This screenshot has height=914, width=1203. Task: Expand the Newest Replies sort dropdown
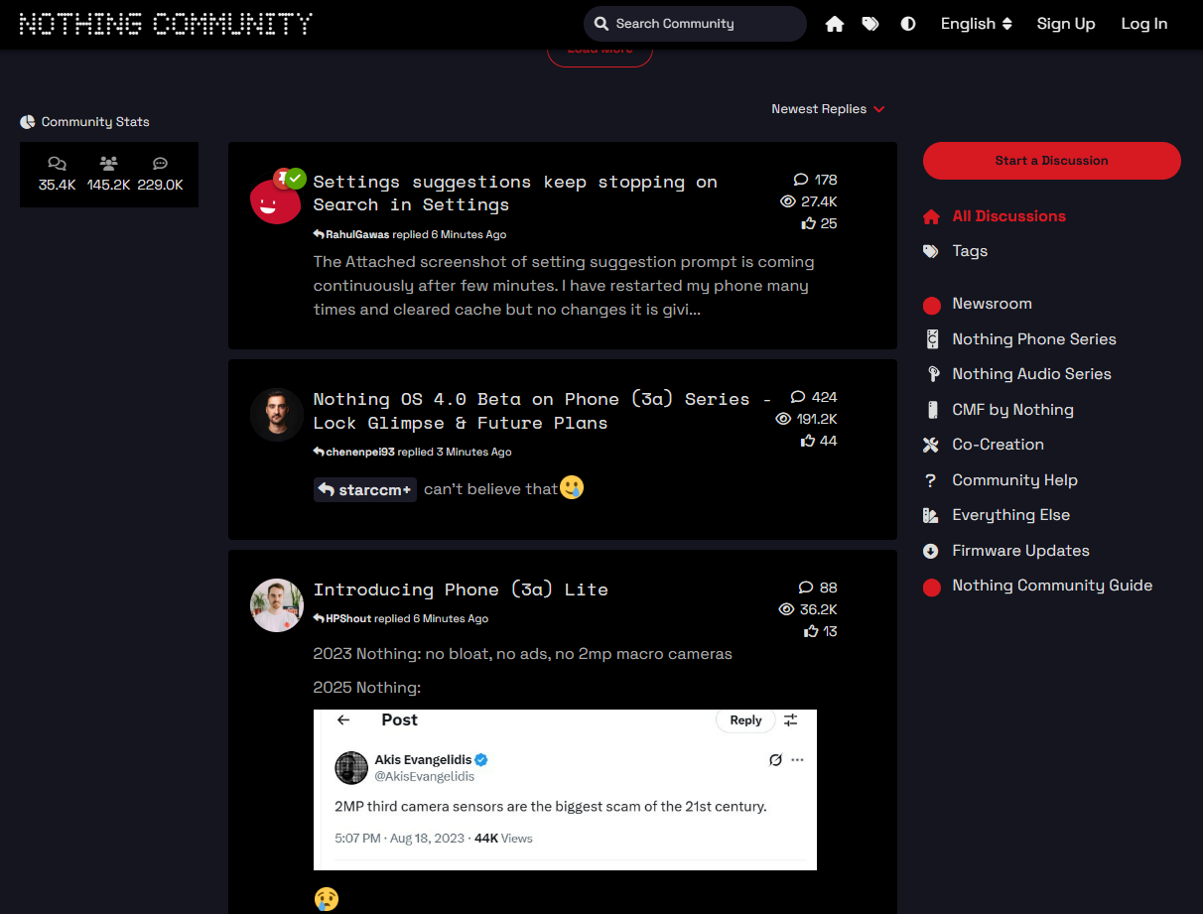[x=828, y=108]
